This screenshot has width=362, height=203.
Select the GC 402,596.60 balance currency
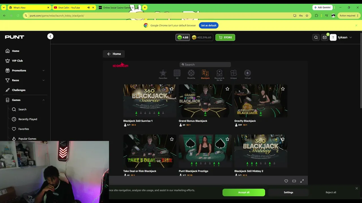coord(202,37)
